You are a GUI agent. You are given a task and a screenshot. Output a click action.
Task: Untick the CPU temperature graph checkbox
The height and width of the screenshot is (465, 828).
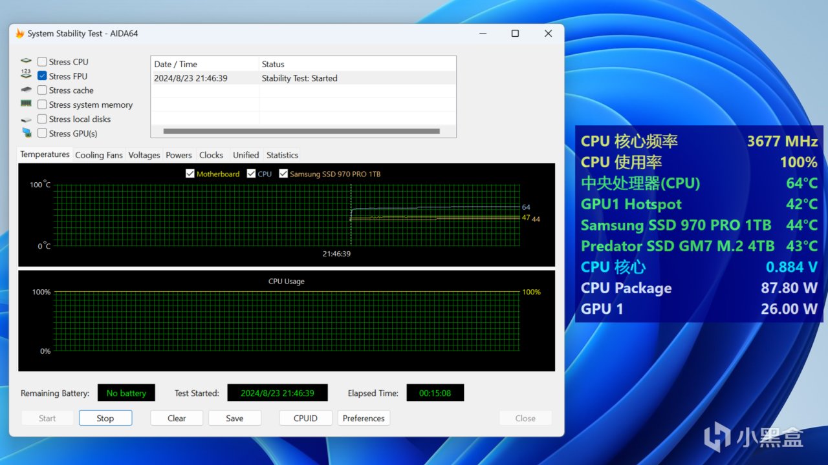[x=251, y=174]
